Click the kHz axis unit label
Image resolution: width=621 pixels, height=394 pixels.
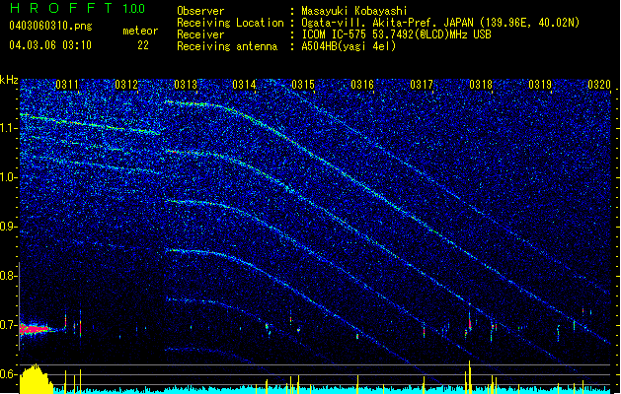(9, 80)
